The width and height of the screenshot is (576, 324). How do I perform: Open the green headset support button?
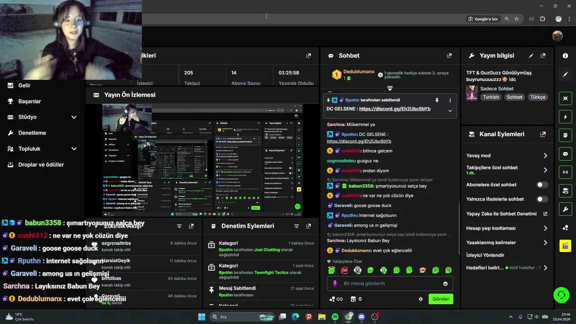561,295
